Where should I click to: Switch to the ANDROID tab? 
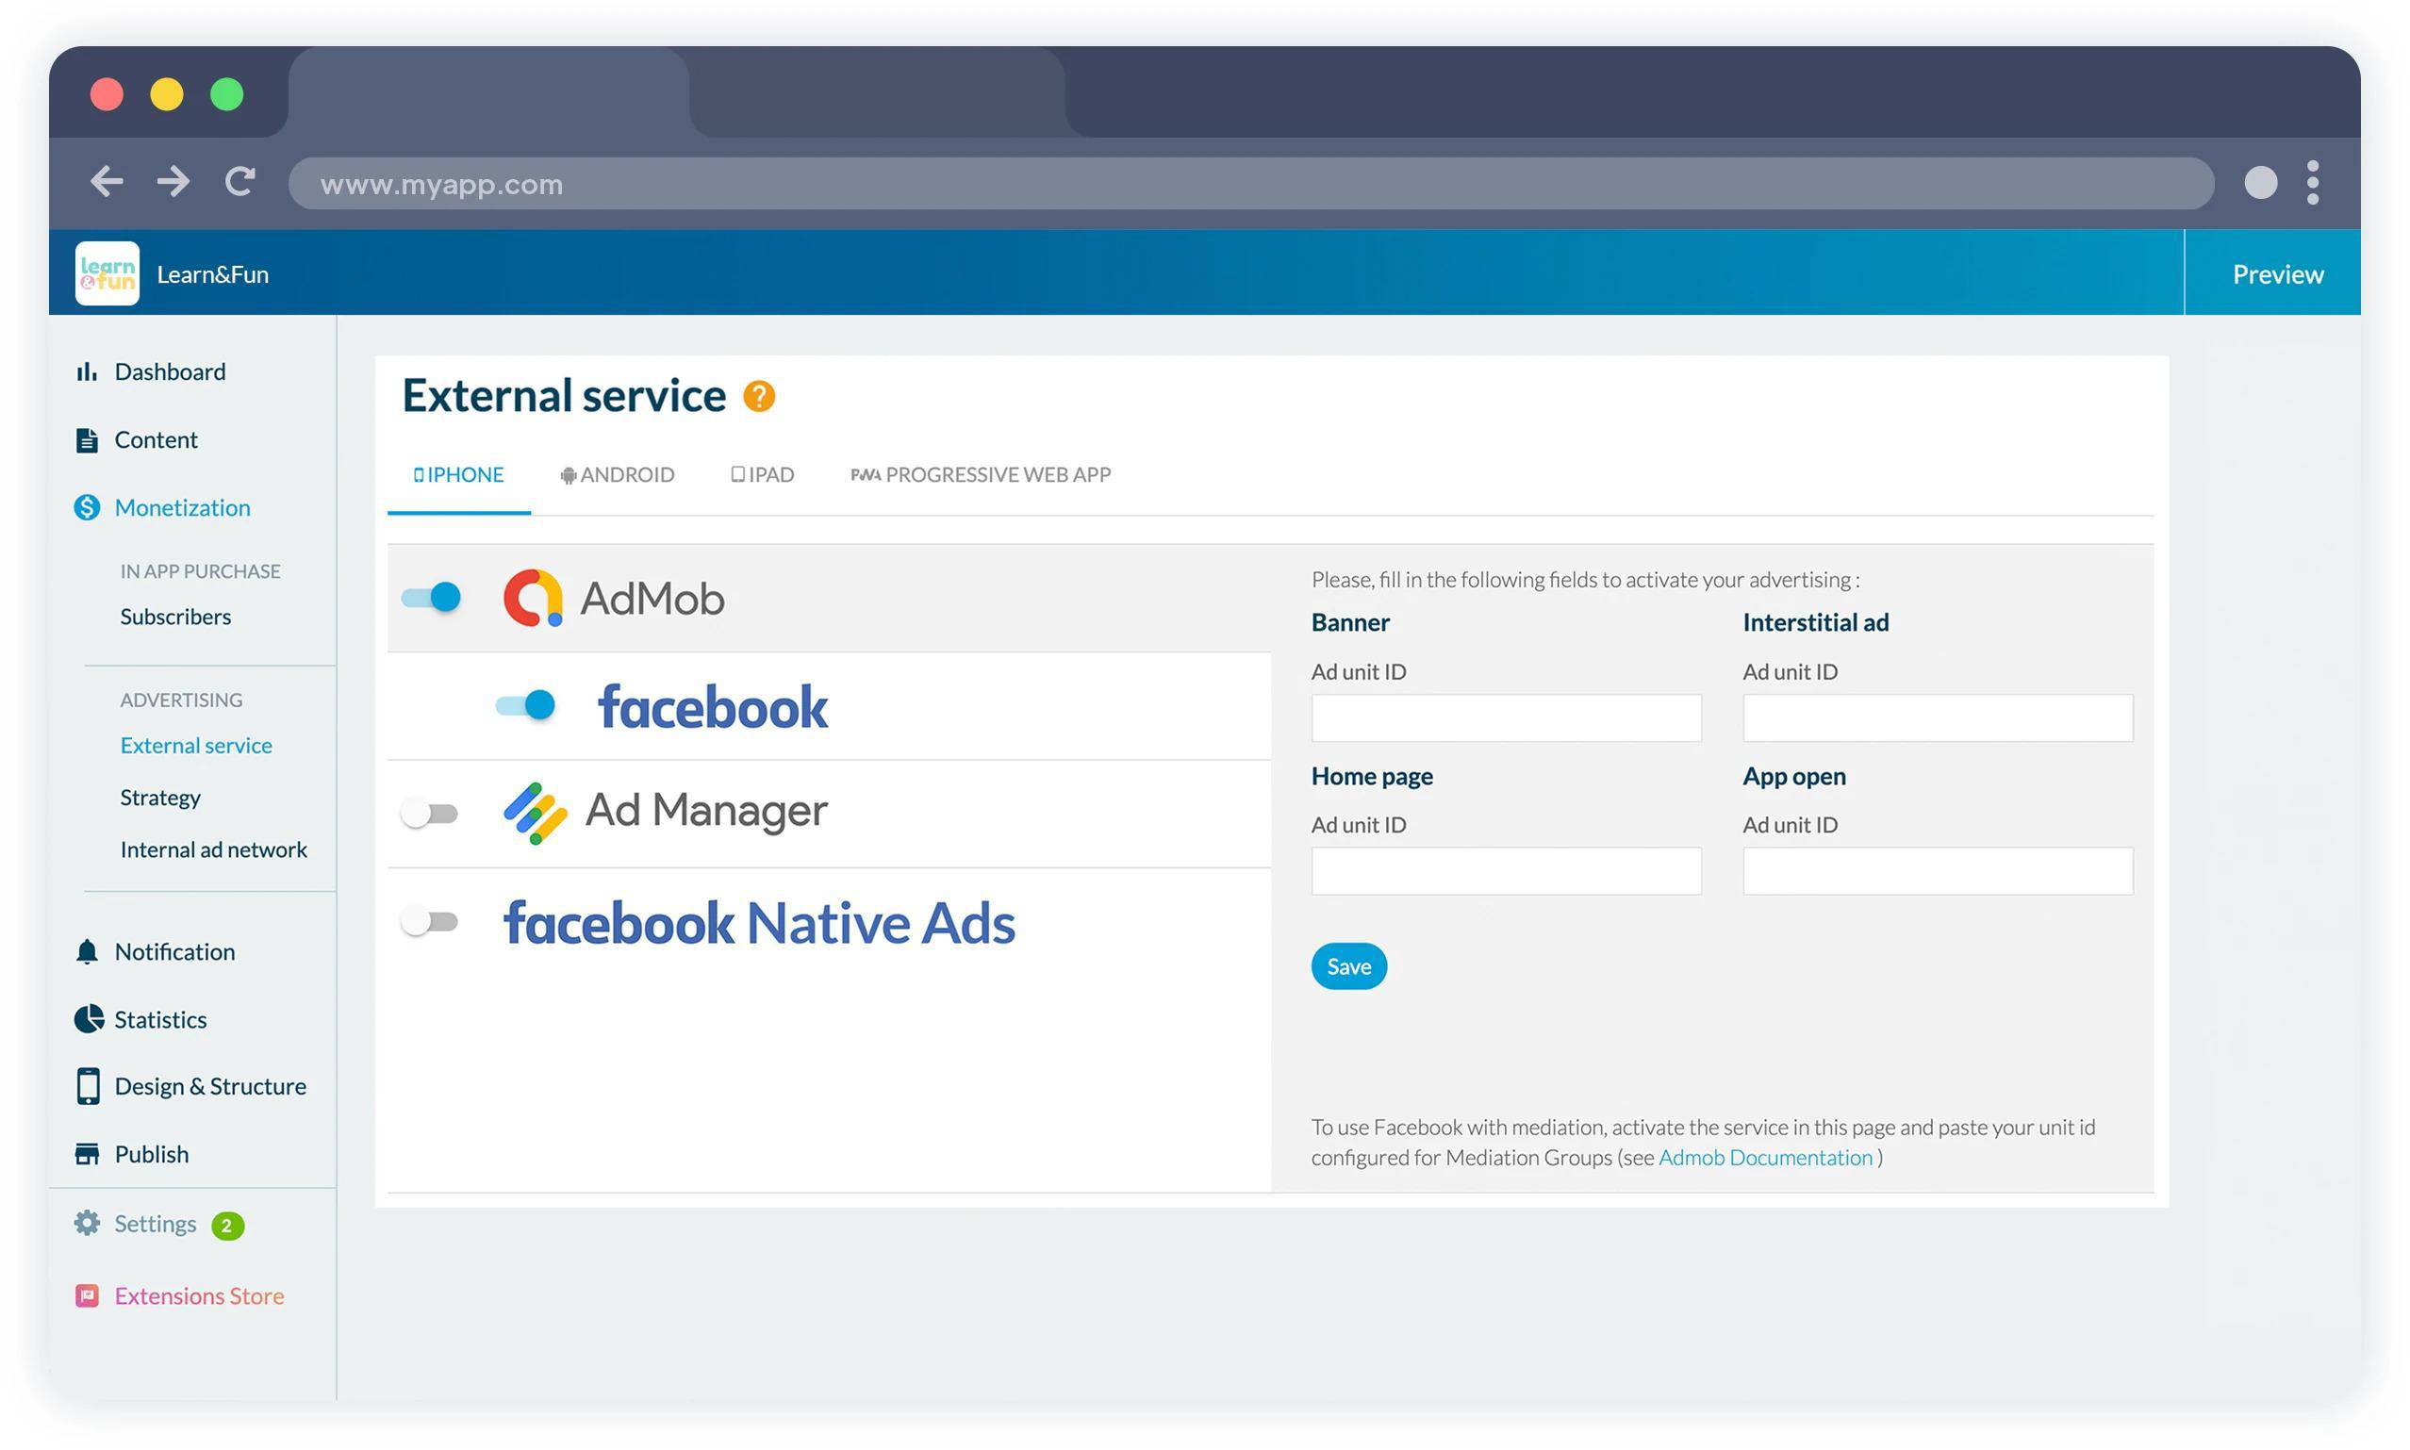point(618,475)
